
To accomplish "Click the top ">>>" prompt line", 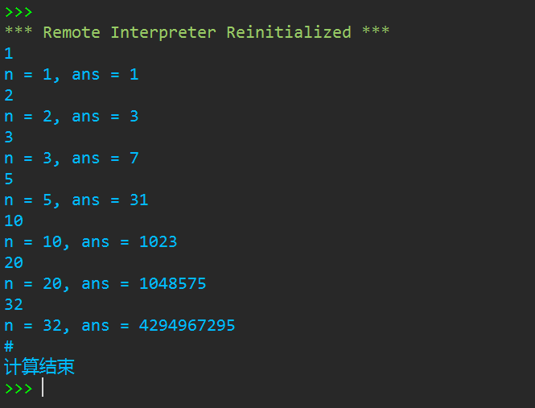I will tap(19, 11).
